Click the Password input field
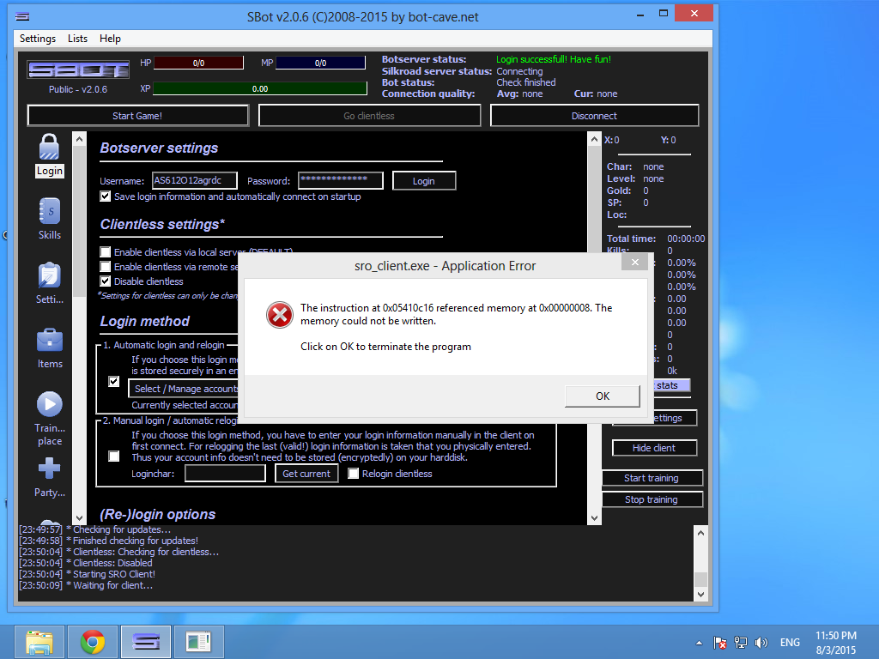Viewport: 879px width, 659px height. pos(340,180)
